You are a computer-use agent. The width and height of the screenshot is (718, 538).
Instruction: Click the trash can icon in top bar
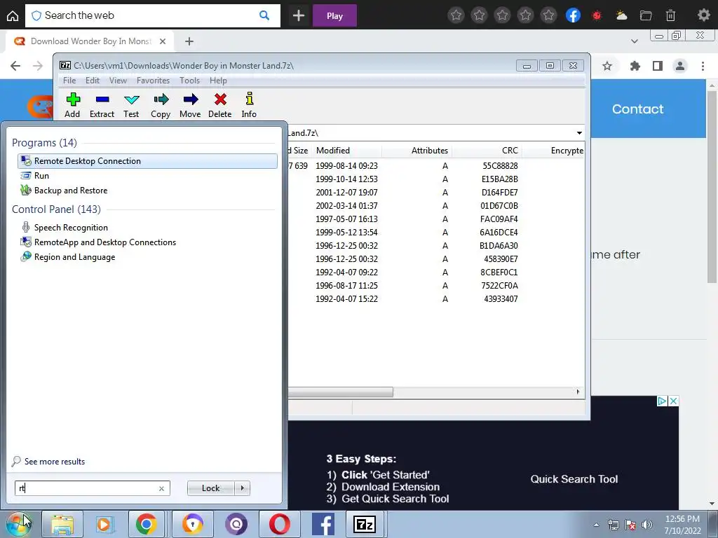tap(670, 15)
